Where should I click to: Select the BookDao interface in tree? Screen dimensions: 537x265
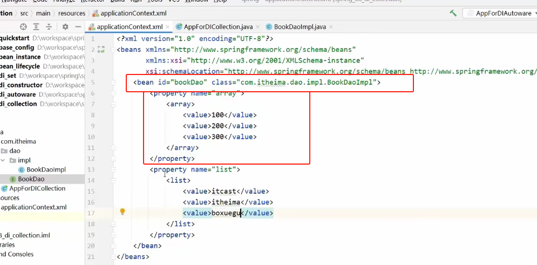[31, 179]
